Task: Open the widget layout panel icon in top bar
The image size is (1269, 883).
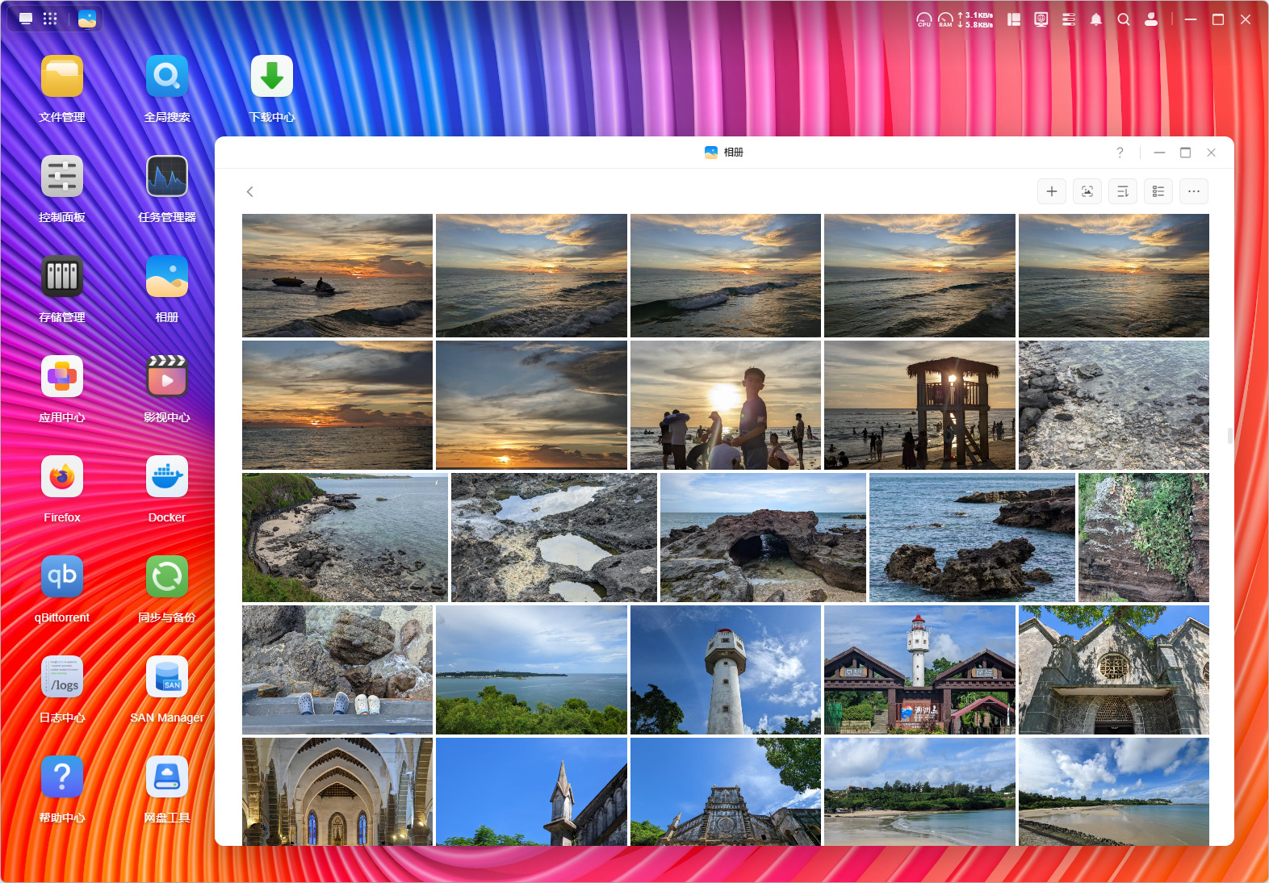Action: click(x=1014, y=19)
